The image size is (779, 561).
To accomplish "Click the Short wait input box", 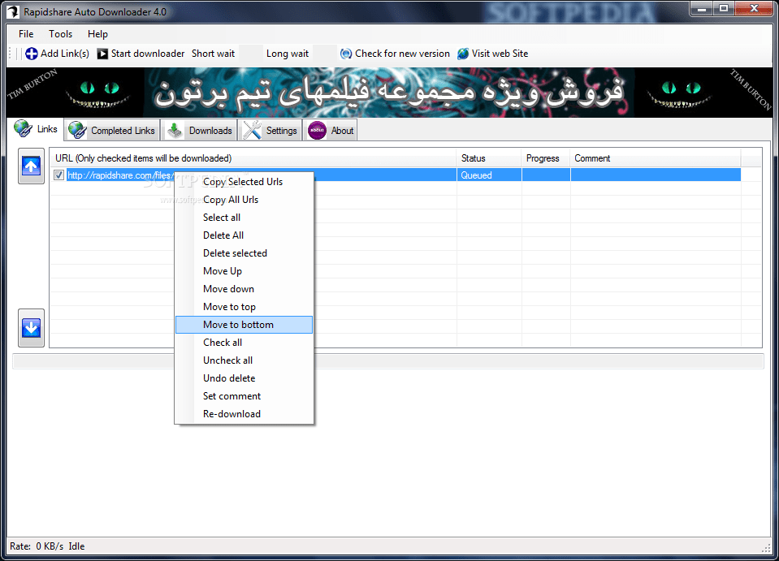I will [x=249, y=54].
